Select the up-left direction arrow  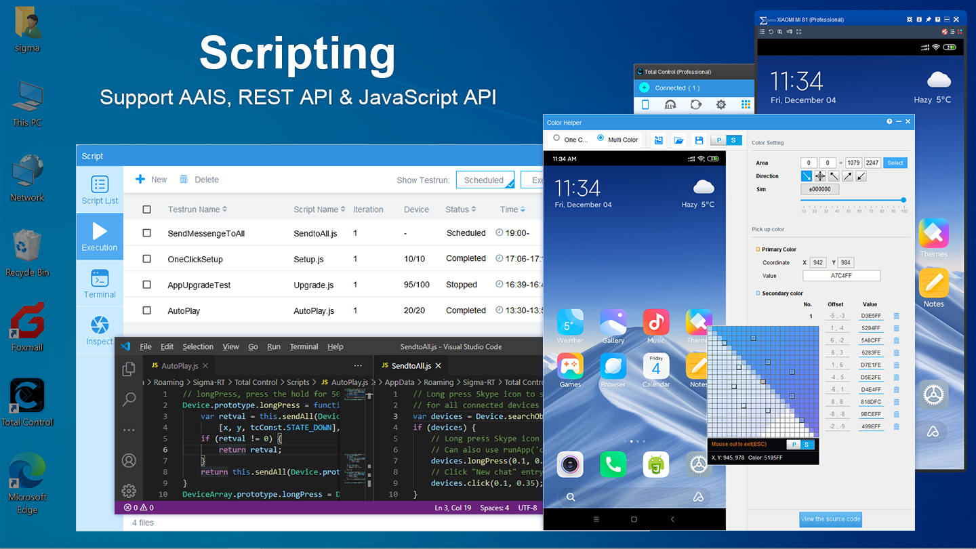(x=834, y=176)
